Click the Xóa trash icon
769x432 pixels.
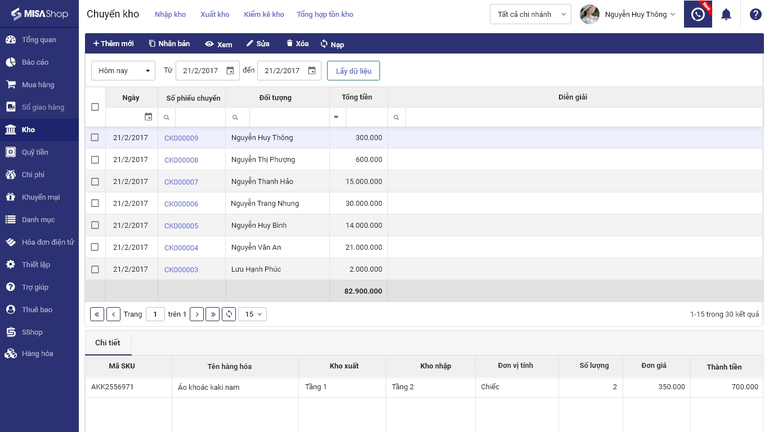coord(290,43)
